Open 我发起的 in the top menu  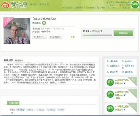click(x=67, y=7)
